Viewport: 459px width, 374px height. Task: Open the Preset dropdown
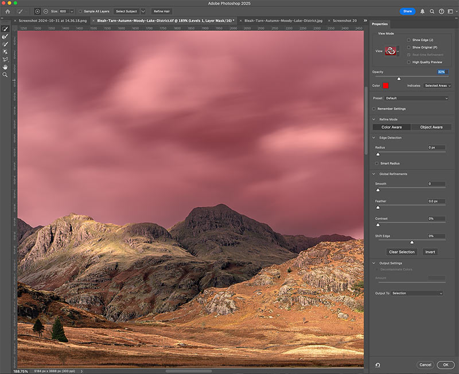[x=417, y=98]
